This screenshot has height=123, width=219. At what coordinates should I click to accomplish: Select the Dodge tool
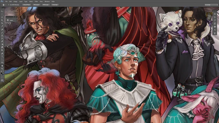pyautogui.click(x=2, y=50)
